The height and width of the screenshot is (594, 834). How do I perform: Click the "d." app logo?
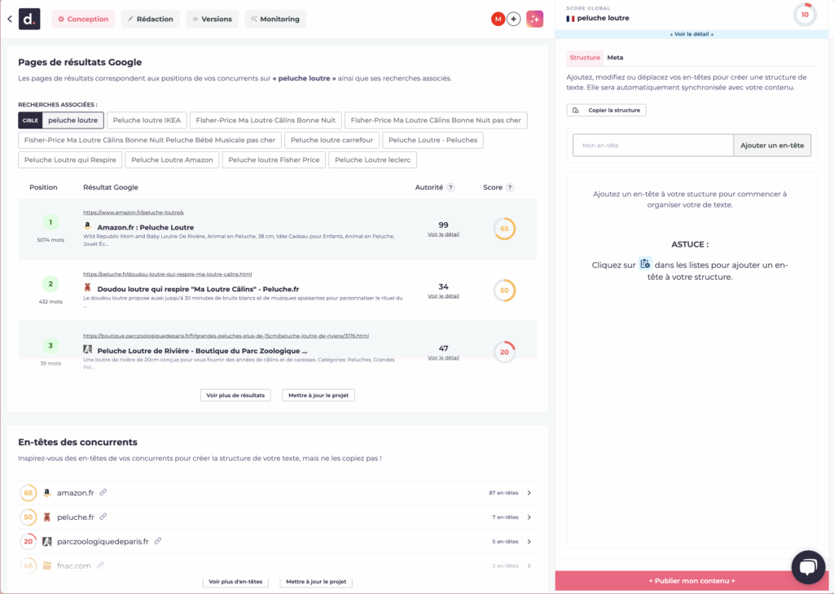(x=29, y=20)
